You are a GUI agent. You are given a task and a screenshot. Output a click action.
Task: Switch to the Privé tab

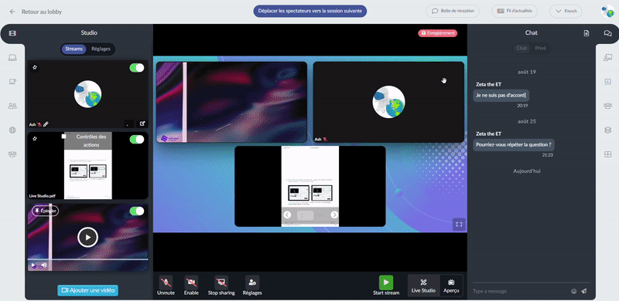coord(540,48)
